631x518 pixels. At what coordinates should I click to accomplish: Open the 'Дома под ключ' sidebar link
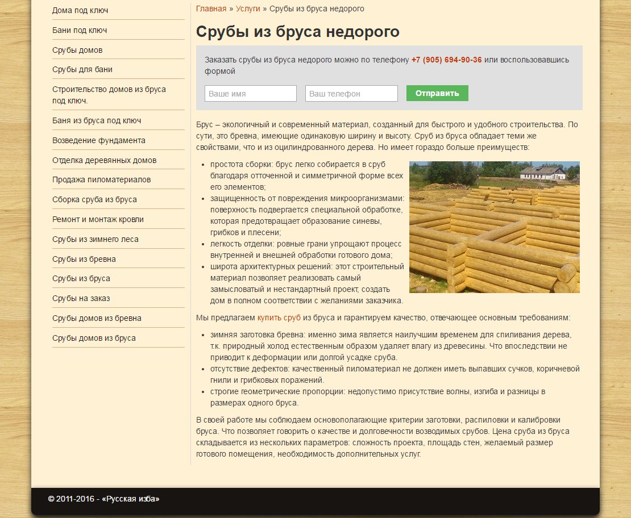[80, 10]
